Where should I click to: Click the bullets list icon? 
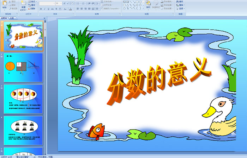[x=78, y=3]
